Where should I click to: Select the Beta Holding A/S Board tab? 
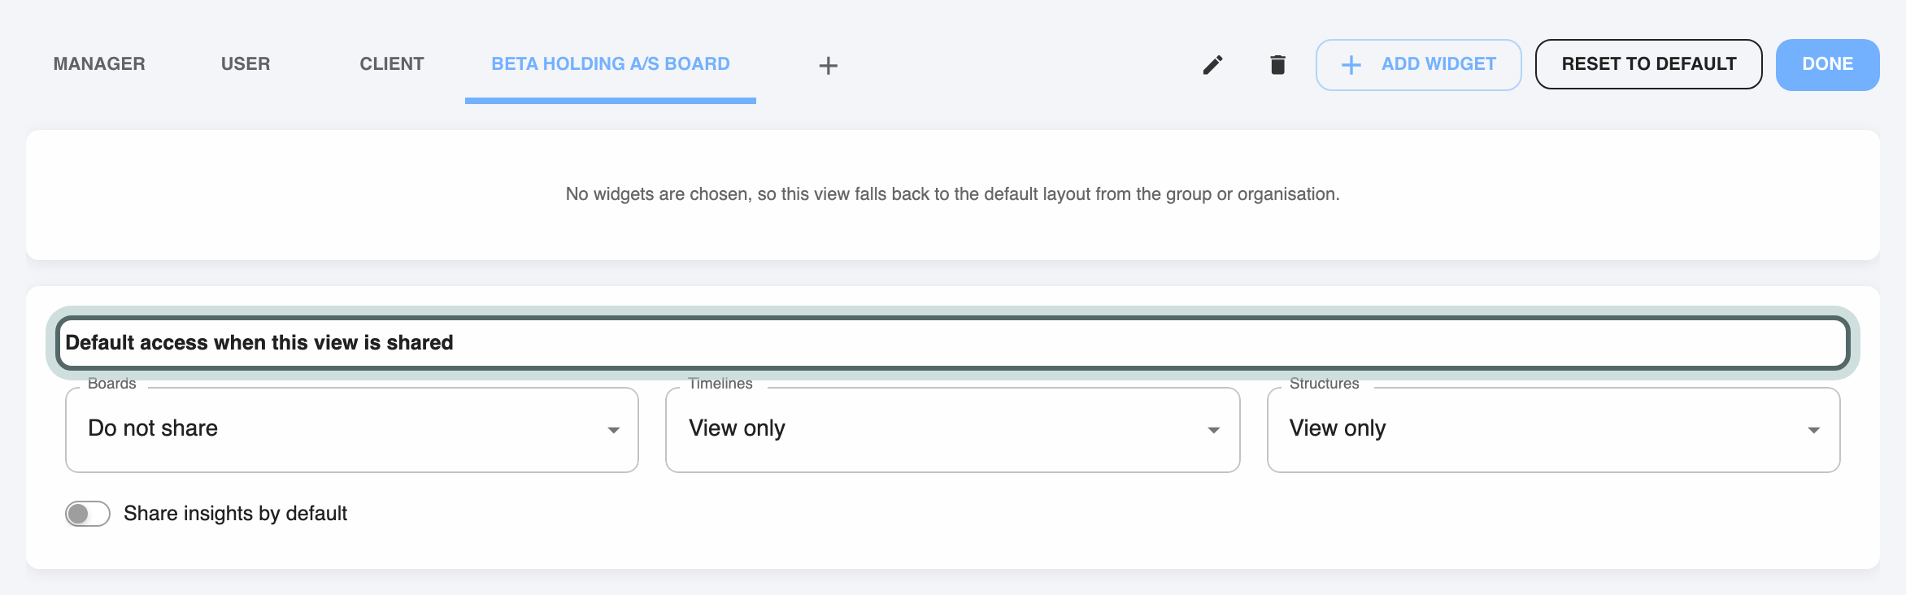point(611,64)
